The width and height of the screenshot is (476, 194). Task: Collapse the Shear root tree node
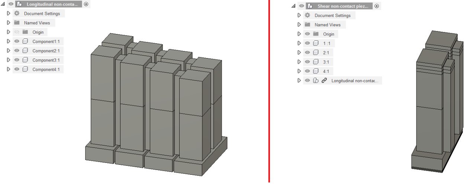tap(293, 6)
